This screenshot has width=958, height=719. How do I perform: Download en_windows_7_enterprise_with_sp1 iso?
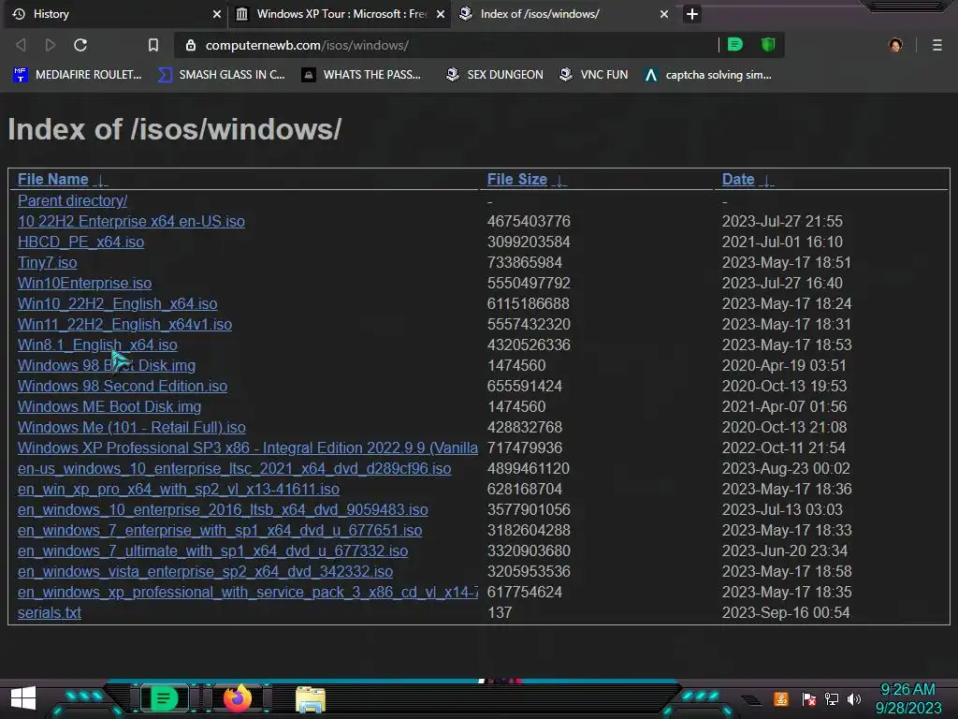(x=220, y=530)
